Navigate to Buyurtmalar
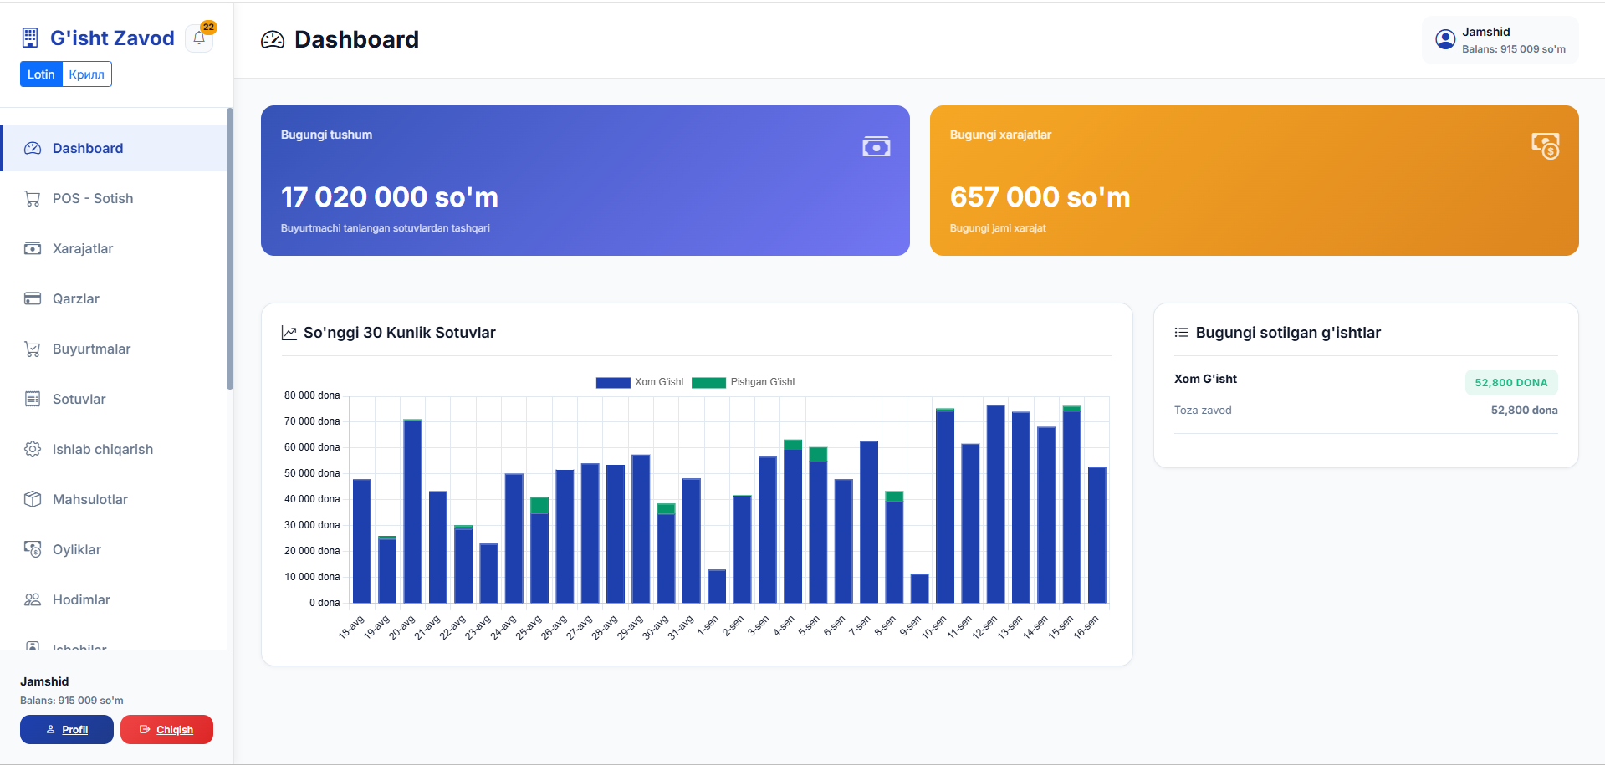Viewport: 1605px width, 765px height. [x=114, y=349]
